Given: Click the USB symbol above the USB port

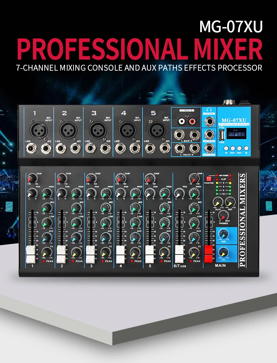Looking at the screenshot, I should pyautogui.click(x=222, y=127).
